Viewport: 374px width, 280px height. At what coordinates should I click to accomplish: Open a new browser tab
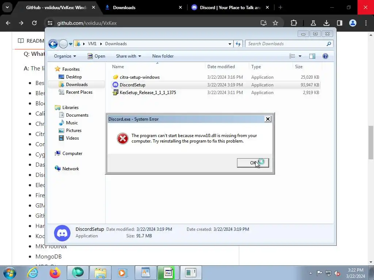tap(280, 8)
